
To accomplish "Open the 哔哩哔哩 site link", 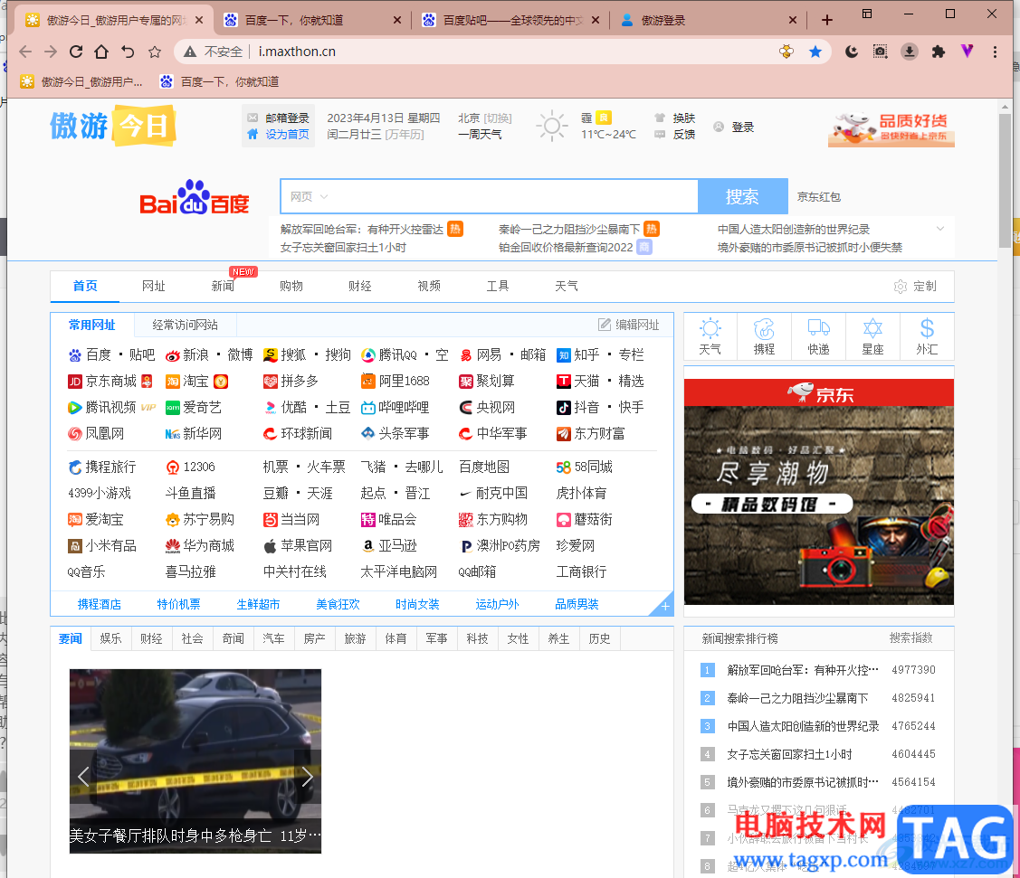I will coord(404,408).
